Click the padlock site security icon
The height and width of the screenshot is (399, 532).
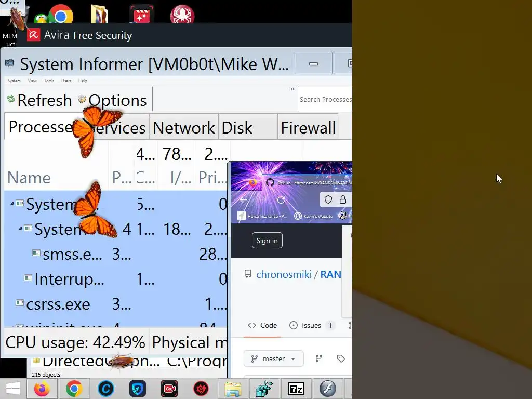(343, 199)
